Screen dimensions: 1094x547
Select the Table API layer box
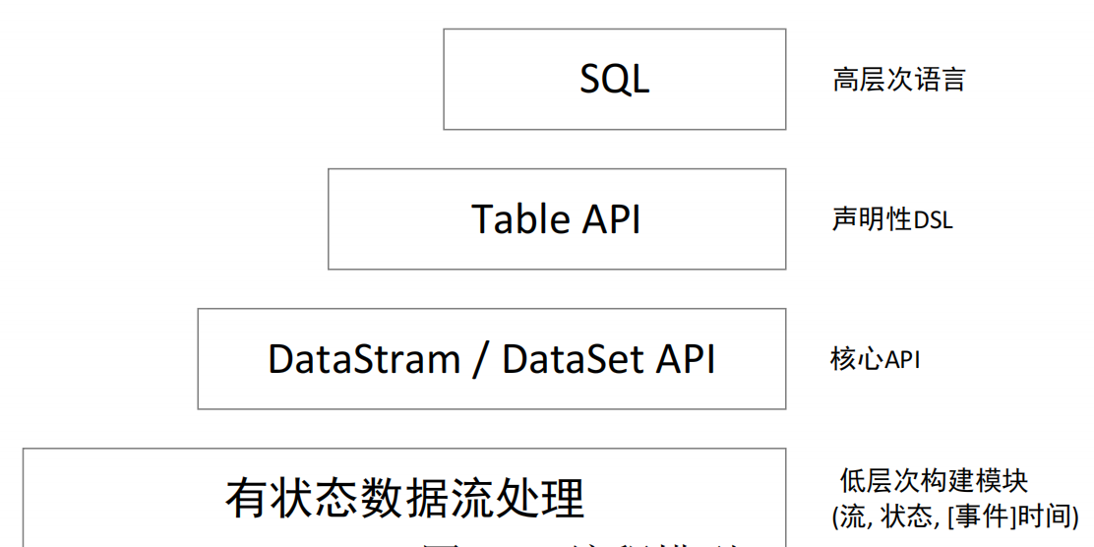[556, 218]
